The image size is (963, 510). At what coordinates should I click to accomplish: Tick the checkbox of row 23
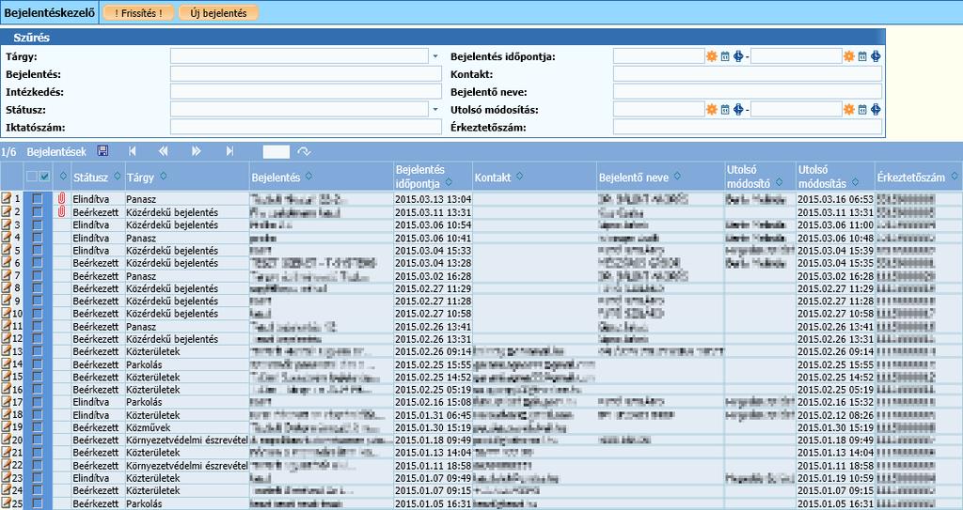click(38, 477)
